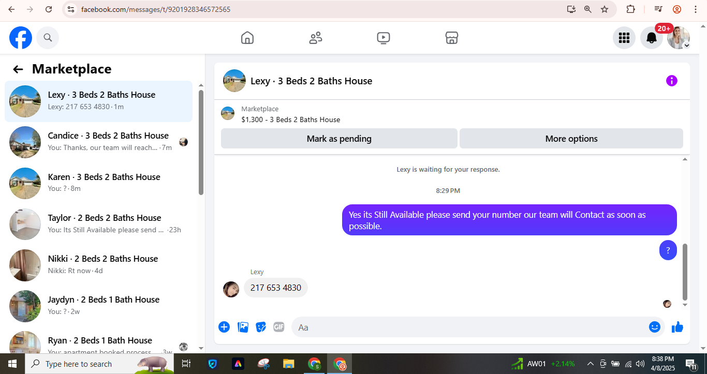This screenshot has height=374, width=707.
Task: Click the site information icon in address bar
Action: (71, 9)
